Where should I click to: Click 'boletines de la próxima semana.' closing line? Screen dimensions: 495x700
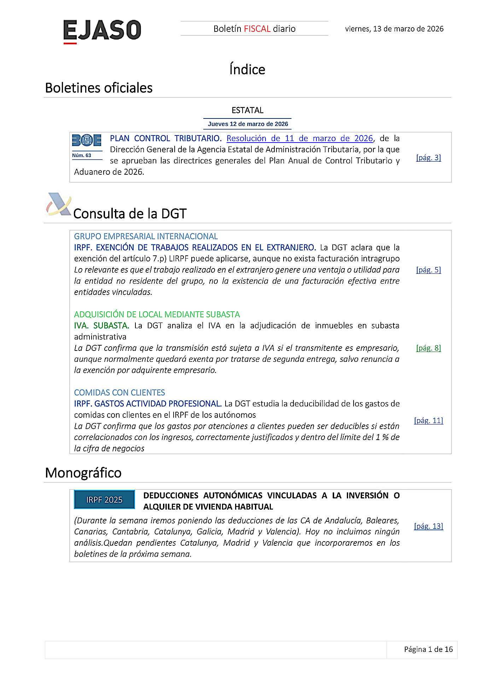(x=133, y=554)
